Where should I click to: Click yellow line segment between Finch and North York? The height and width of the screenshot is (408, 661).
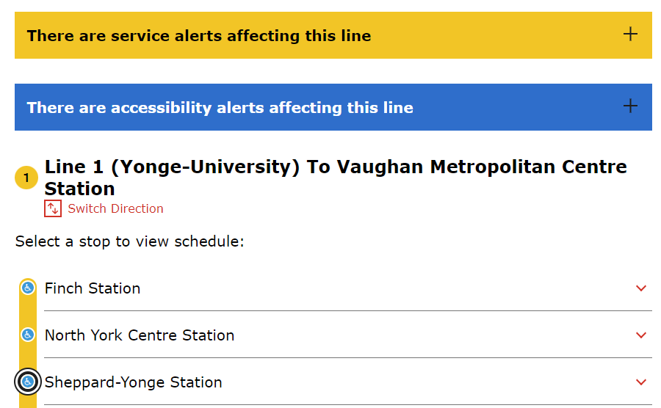tap(28, 311)
